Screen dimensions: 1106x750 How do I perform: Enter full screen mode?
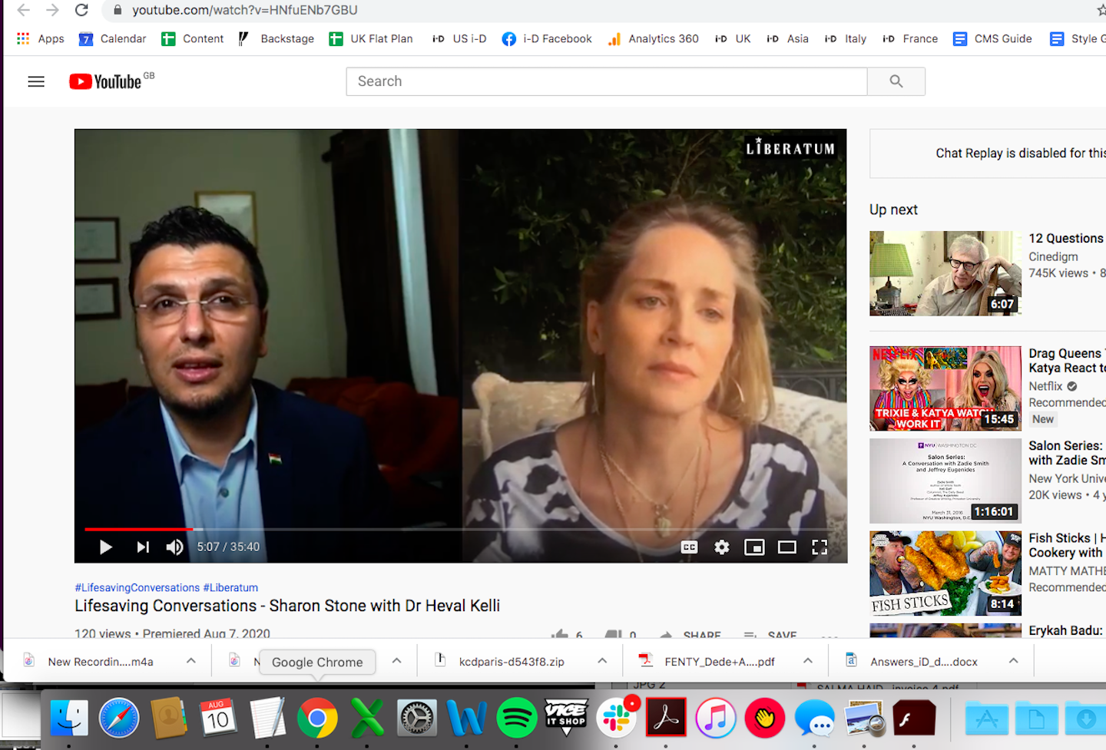point(820,547)
